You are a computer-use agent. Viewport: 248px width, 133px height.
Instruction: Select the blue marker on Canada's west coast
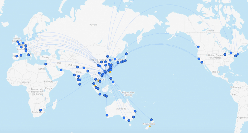198,47
